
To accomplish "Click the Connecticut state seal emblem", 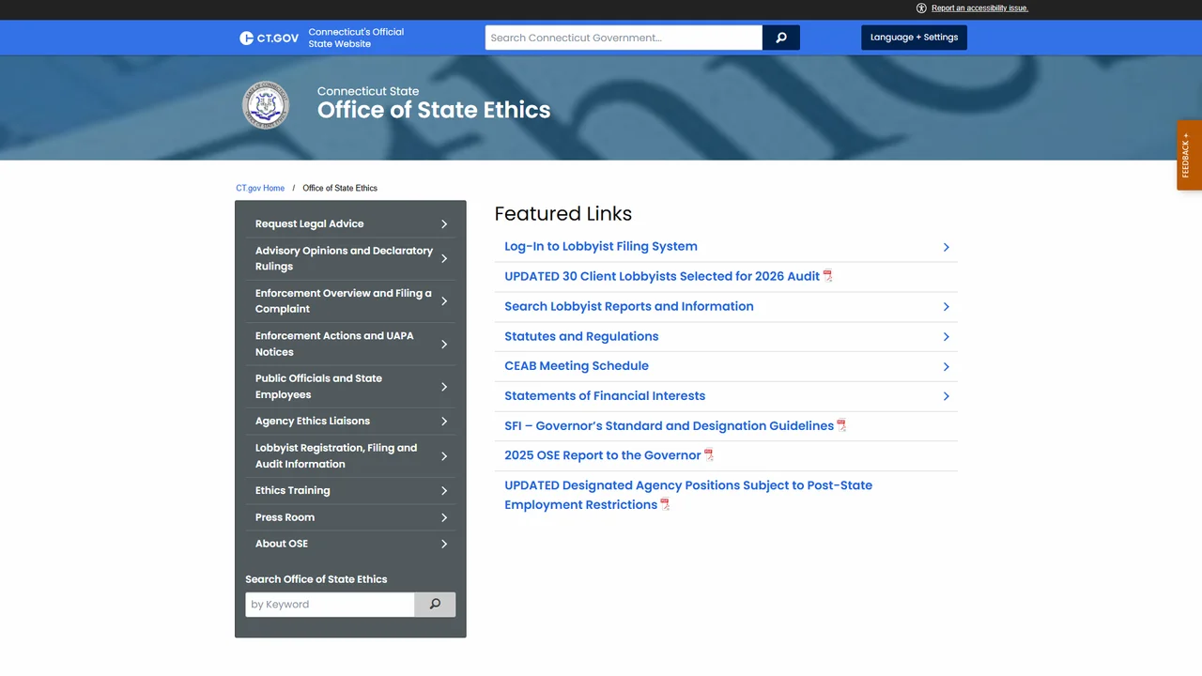I will [x=266, y=104].
